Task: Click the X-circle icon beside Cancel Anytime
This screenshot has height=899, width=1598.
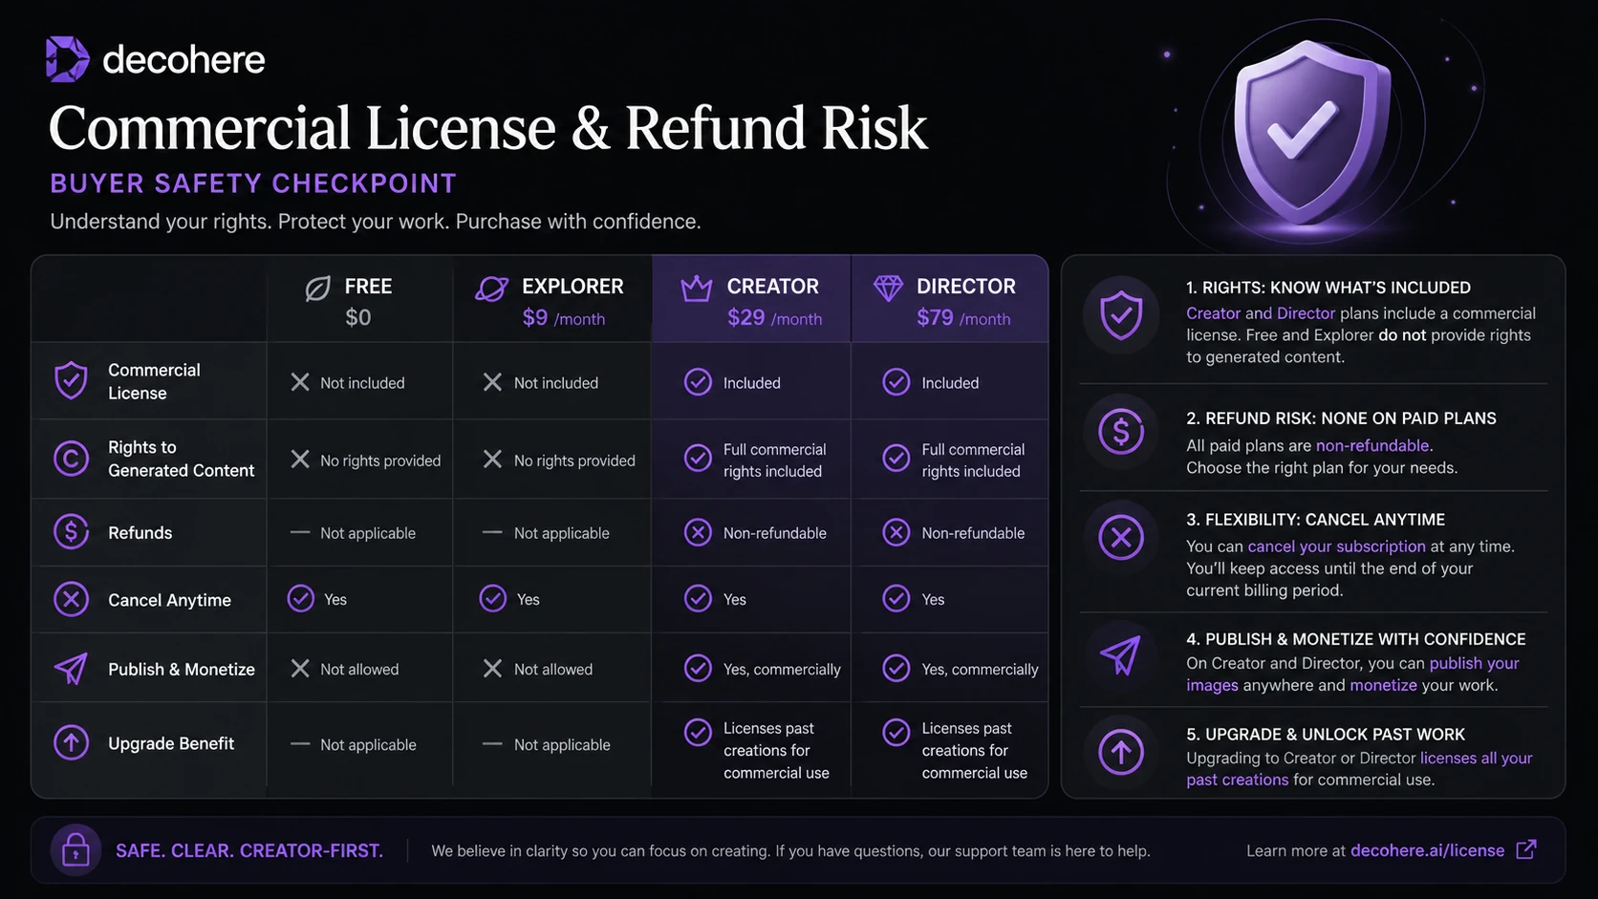Action: [72, 599]
